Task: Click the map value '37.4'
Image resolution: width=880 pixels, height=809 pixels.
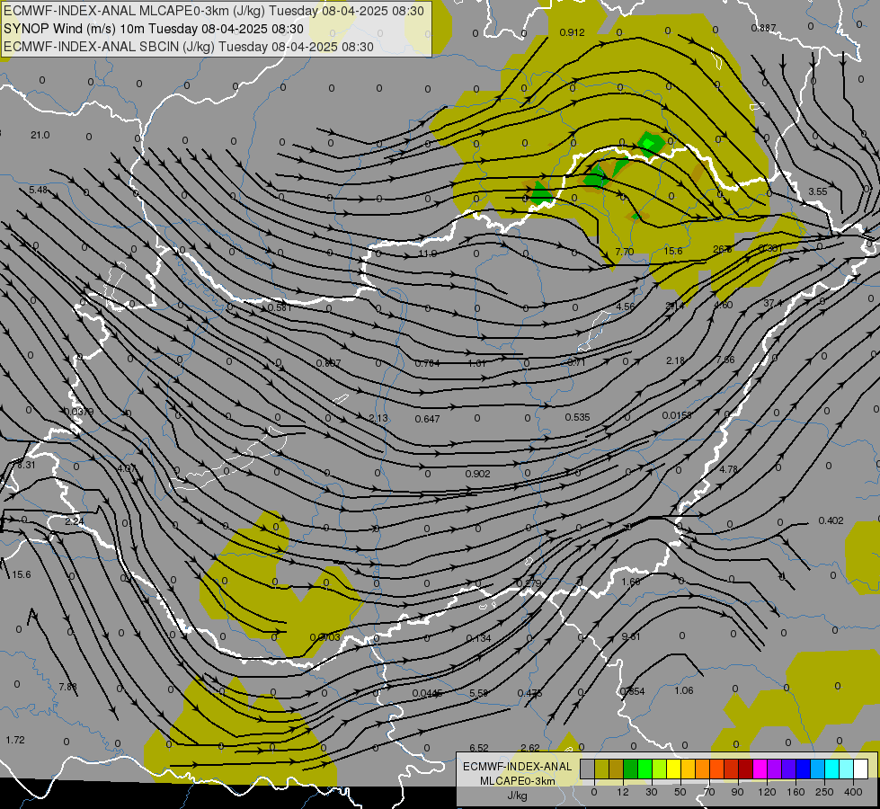Action: [x=773, y=303]
